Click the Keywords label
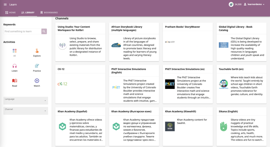The height and width of the screenshot is (147, 270). [9, 24]
